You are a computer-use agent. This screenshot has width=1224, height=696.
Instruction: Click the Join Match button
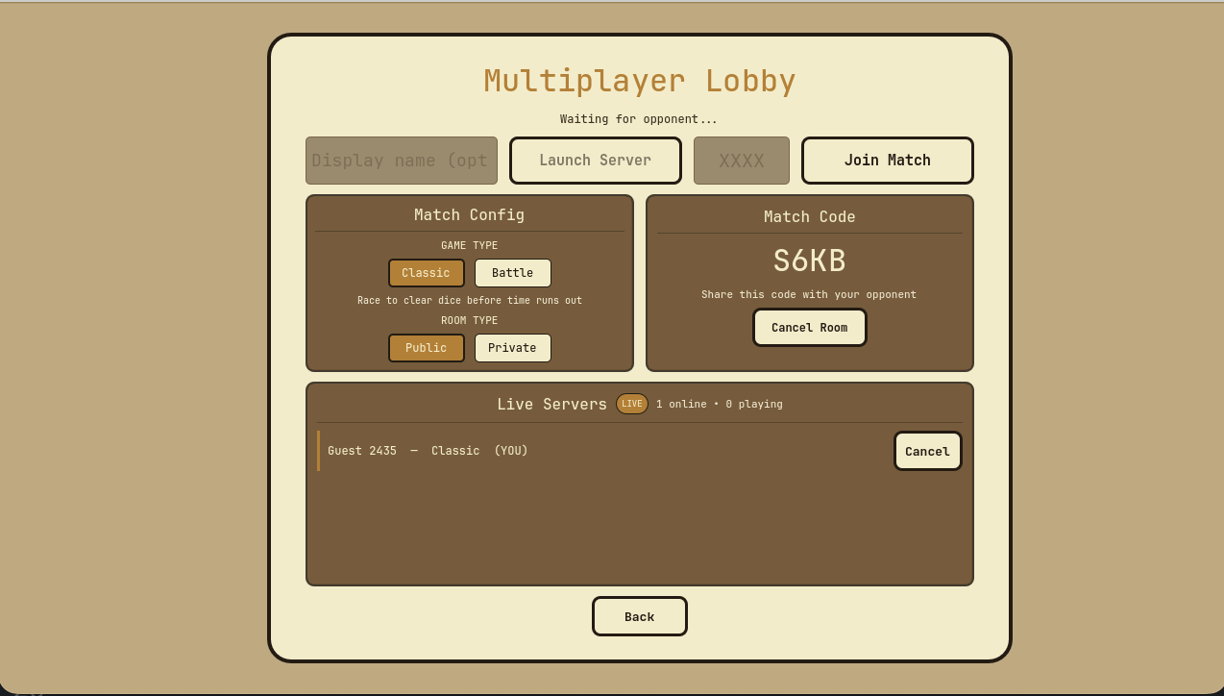[x=887, y=160]
